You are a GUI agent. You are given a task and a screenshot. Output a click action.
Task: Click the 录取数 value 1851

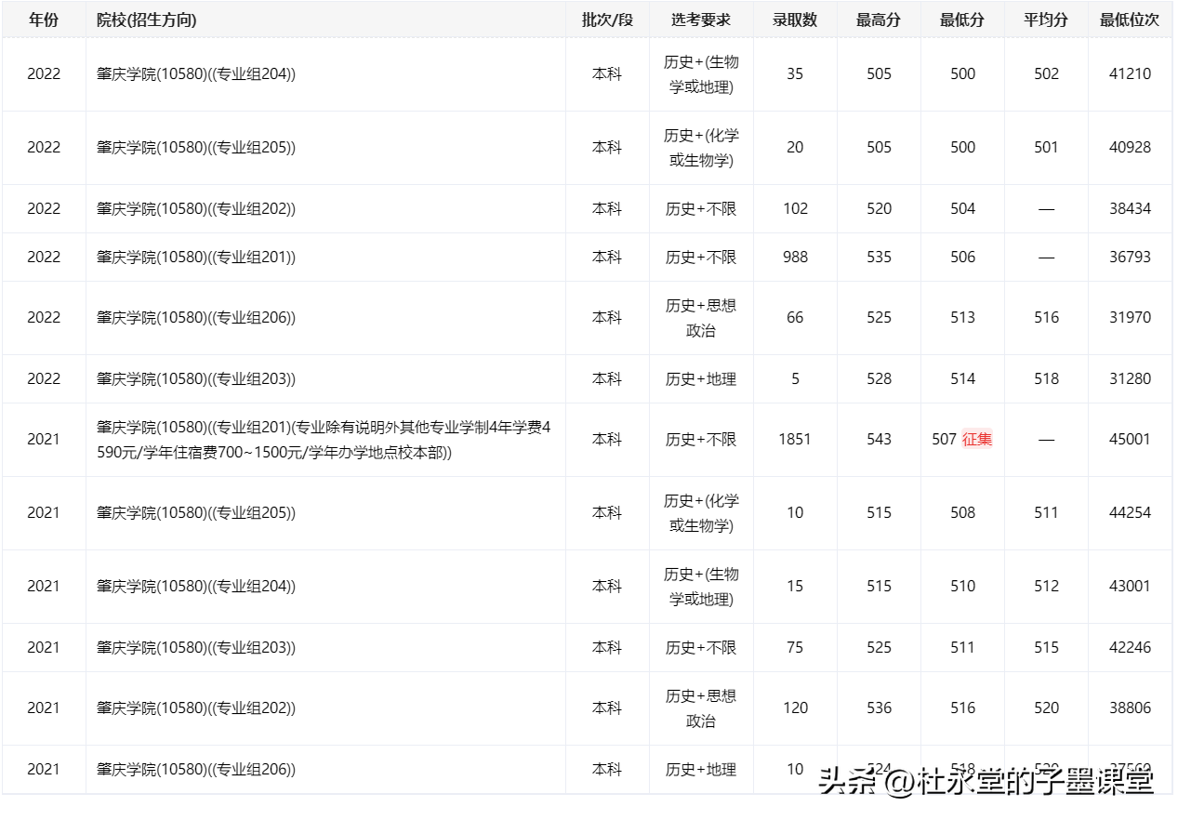(x=795, y=439)
